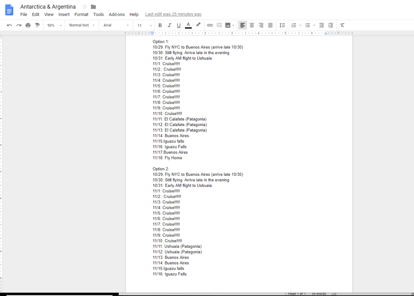Insert an image using the image icon
Viewport: 414px width, 296px height.
coord(228,25)
